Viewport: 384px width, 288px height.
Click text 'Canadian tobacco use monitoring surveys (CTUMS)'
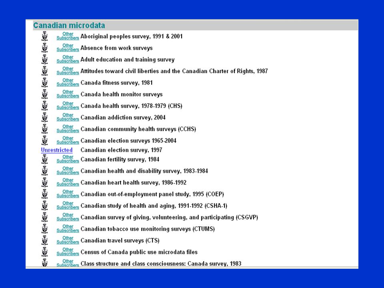point(148,229)
